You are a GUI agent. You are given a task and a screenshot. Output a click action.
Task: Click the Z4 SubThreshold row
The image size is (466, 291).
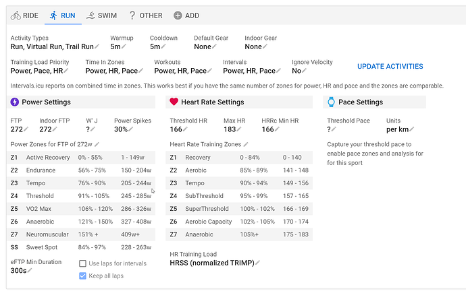[239, 196]
